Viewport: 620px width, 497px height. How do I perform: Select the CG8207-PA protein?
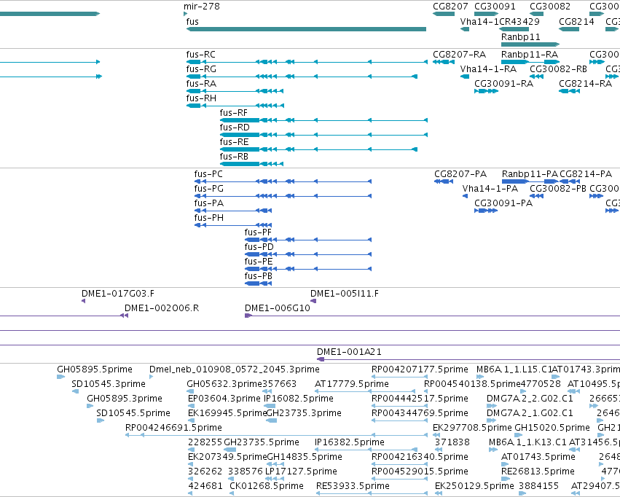coord(444,181)
